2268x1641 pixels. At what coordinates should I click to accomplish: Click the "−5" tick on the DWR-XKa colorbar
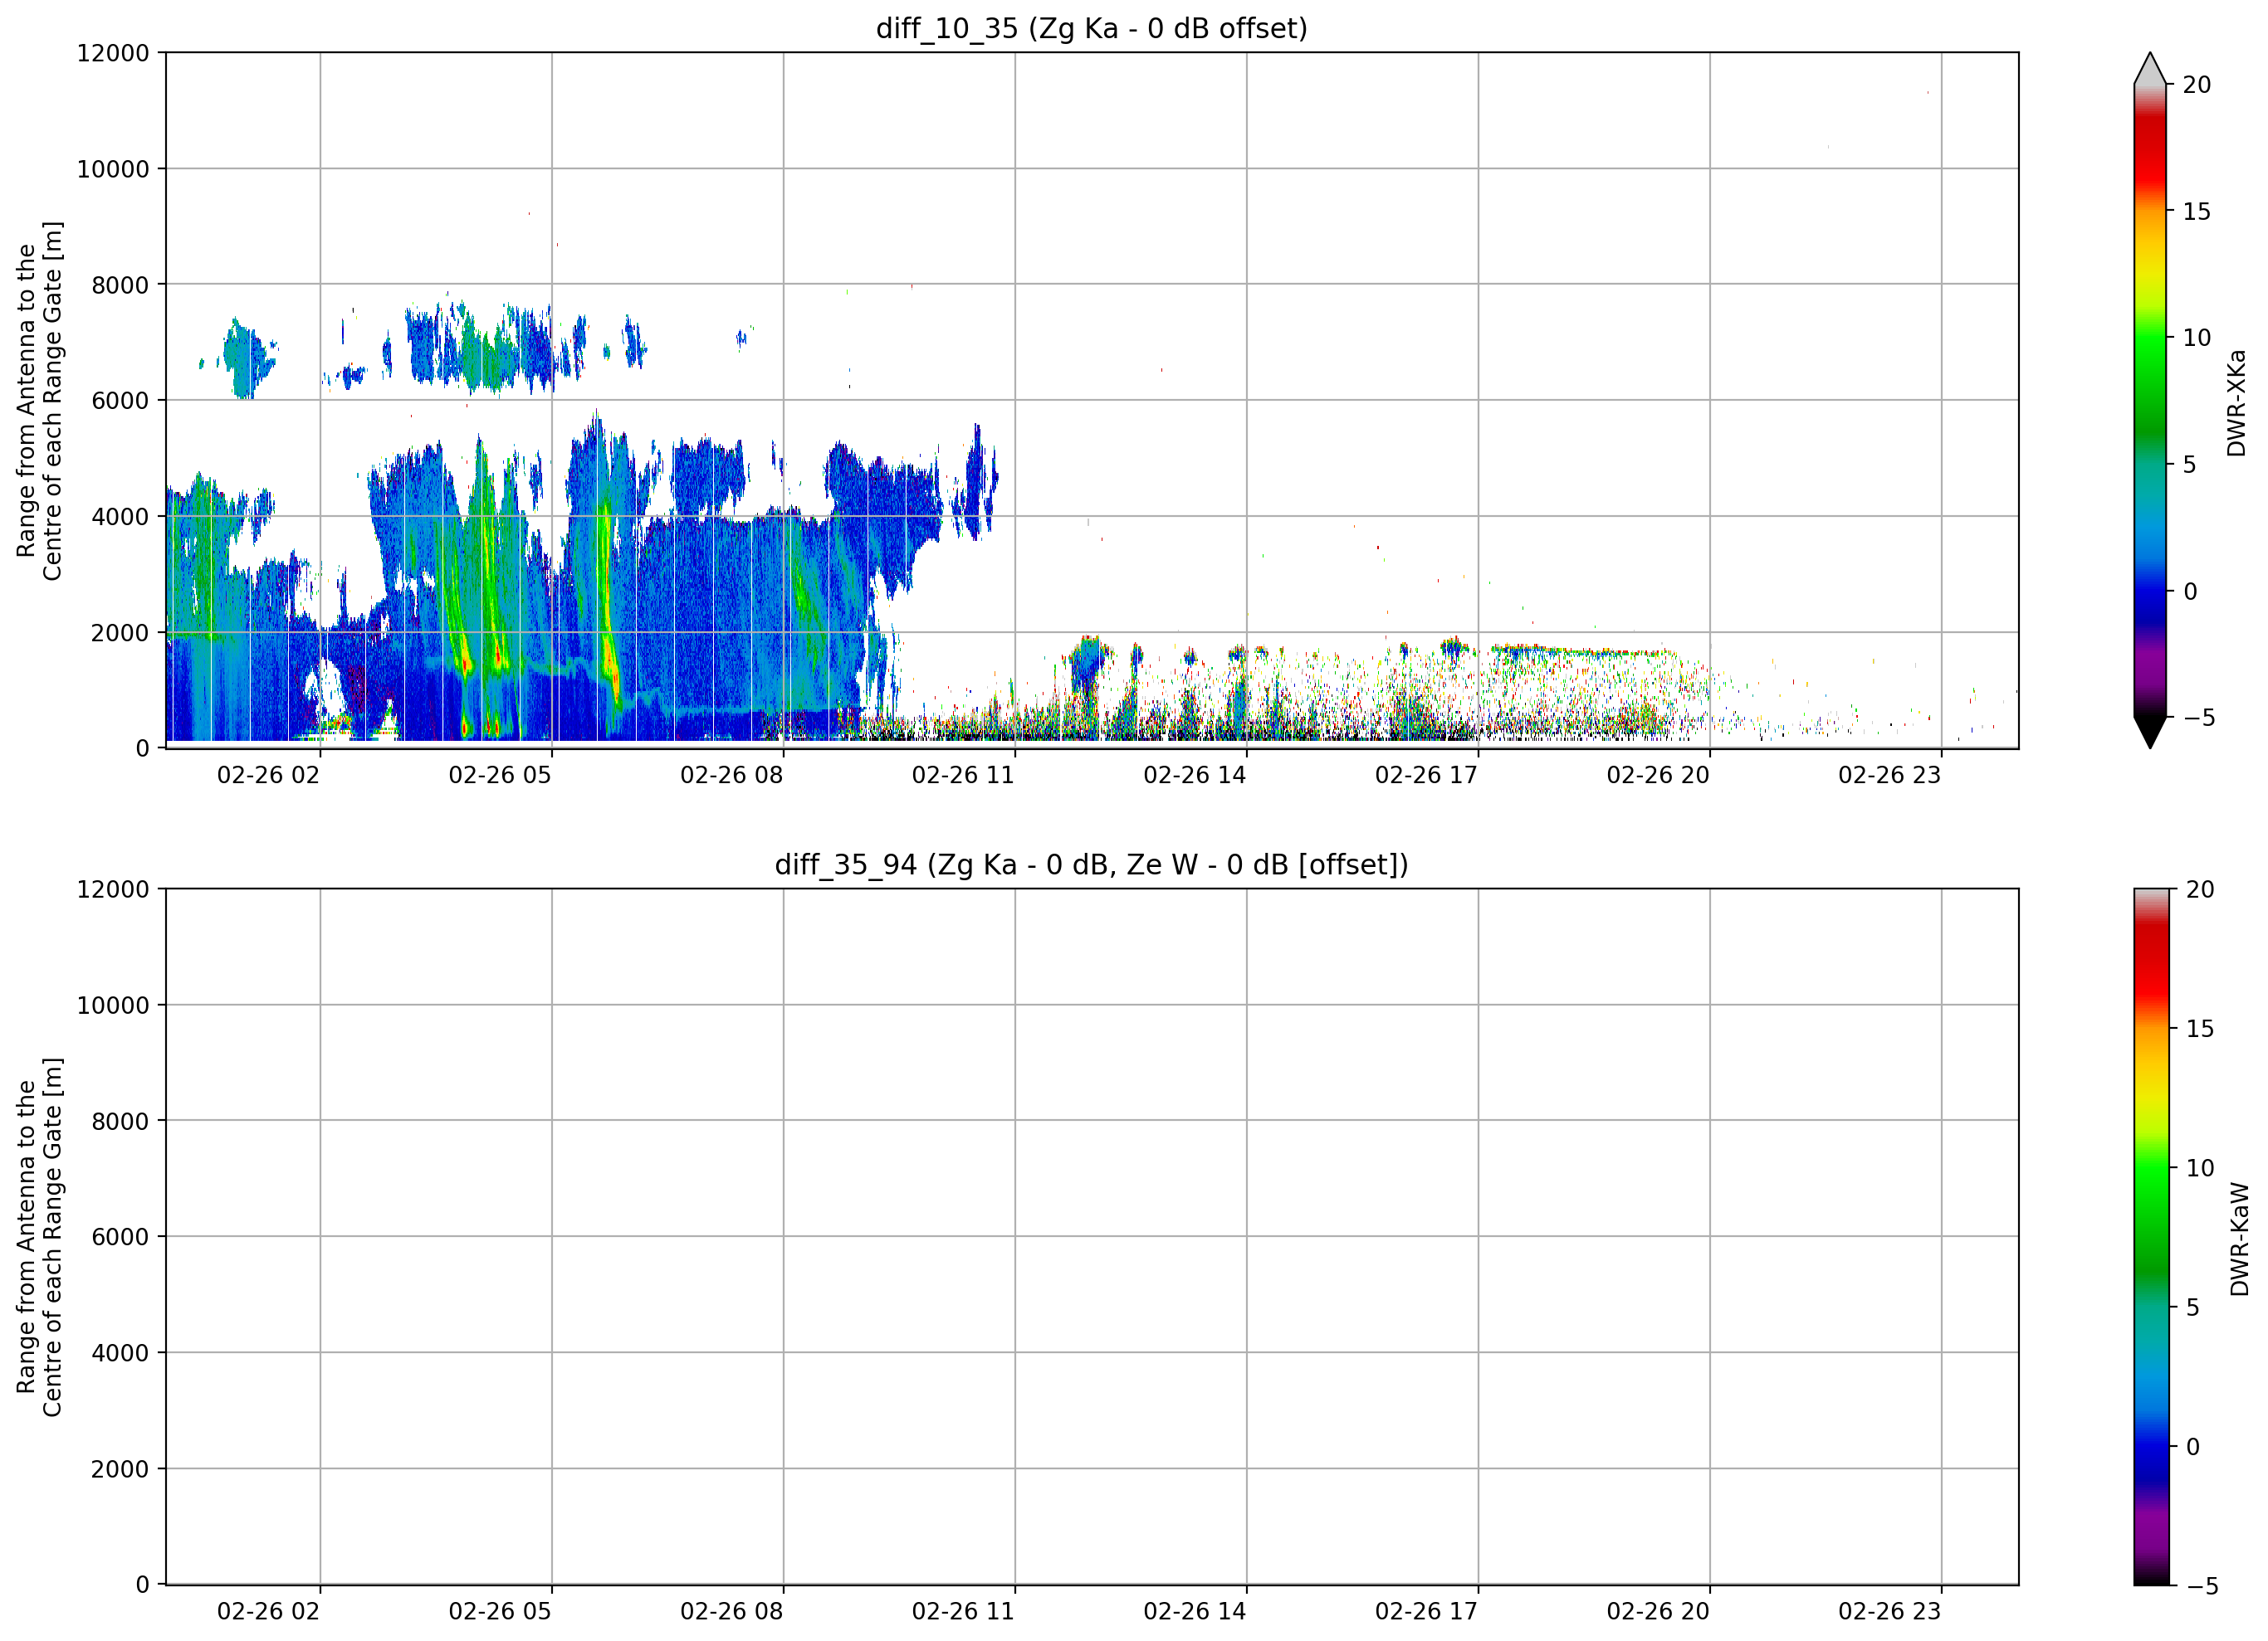coord(2199,718)
